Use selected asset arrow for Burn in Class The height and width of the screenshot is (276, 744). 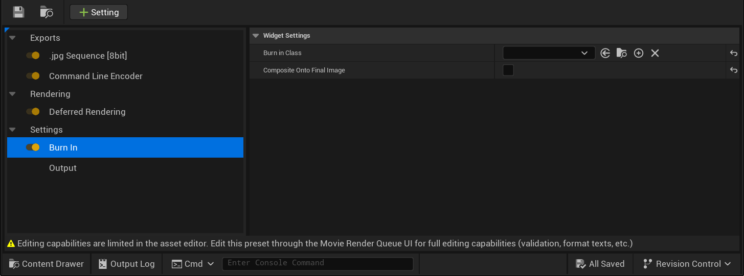605,53
